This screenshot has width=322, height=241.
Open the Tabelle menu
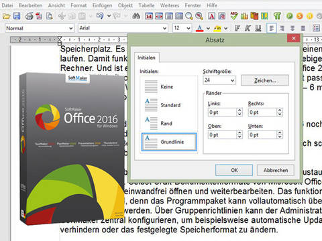(x=146, y=5)
